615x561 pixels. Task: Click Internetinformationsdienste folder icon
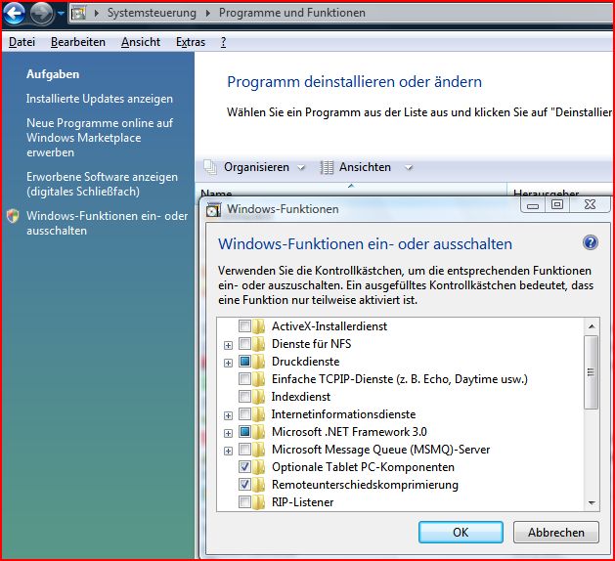[258, 414]
